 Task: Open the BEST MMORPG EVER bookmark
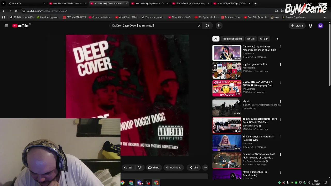(x=74, y=17)
